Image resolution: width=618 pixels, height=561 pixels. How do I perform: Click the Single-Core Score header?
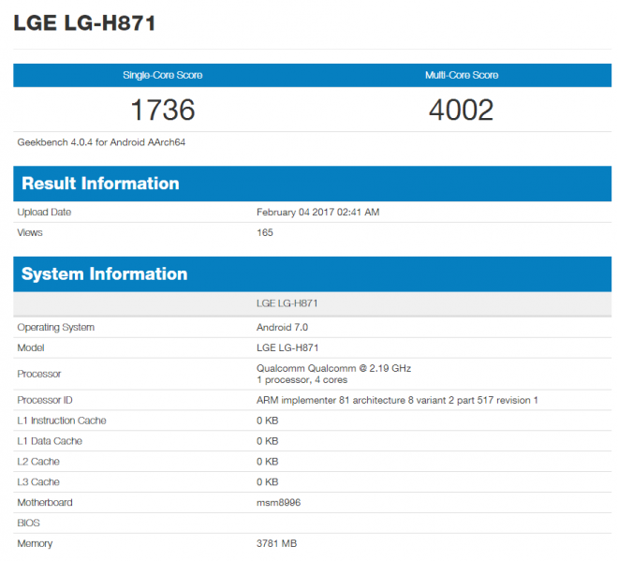pyautogui.click(x=163, y=75)
